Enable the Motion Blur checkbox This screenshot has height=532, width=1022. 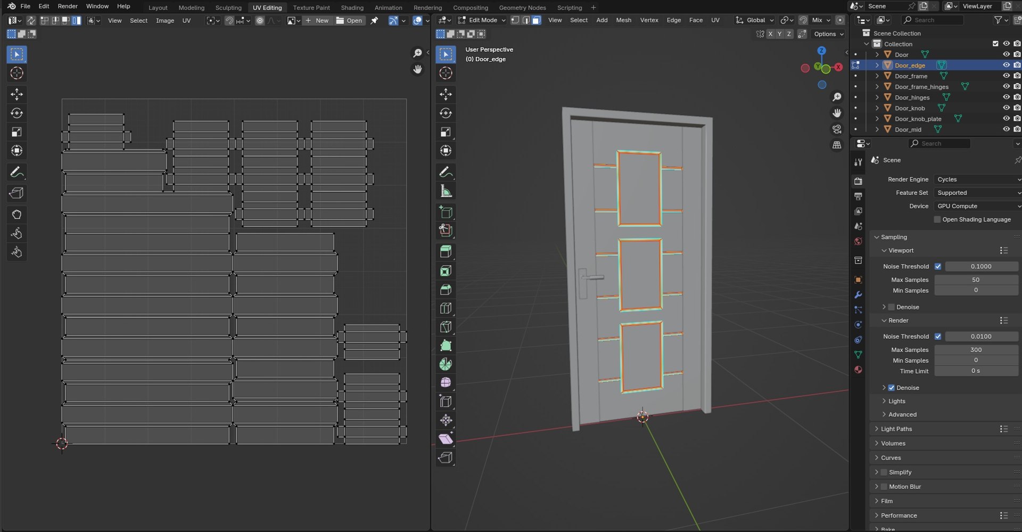(884, 487)
